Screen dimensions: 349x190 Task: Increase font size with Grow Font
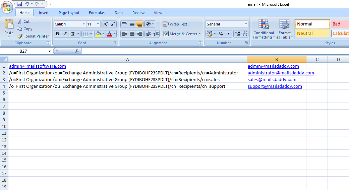click(x=105, y=24)
